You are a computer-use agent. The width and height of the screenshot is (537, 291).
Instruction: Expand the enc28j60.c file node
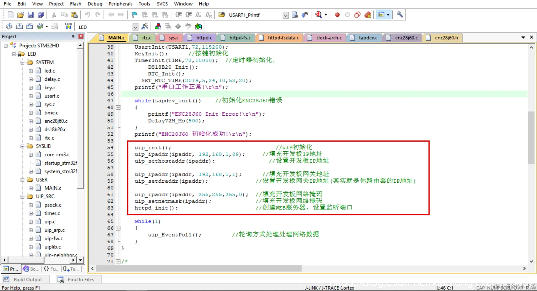pos(31,121)
